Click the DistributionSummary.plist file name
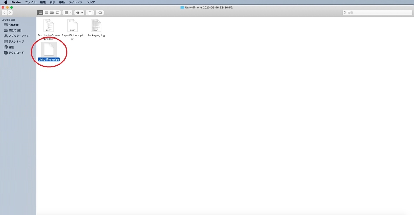This screenshot has height=215, width=414. click(49, 37)
